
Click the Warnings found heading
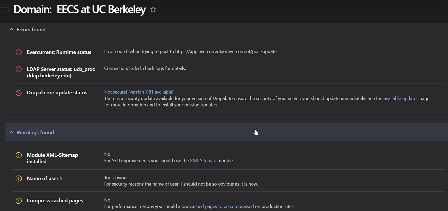coord(35,132)
